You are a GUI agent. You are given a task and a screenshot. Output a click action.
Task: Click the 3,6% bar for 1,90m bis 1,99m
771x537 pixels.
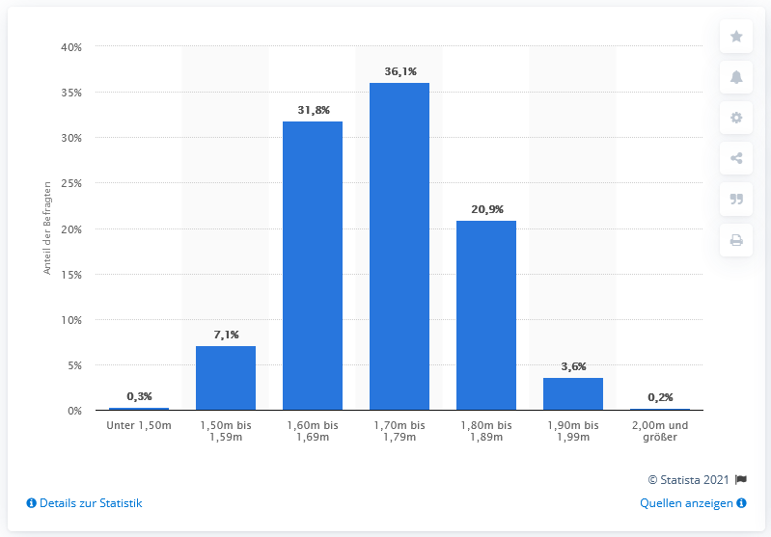coord(573,394)
